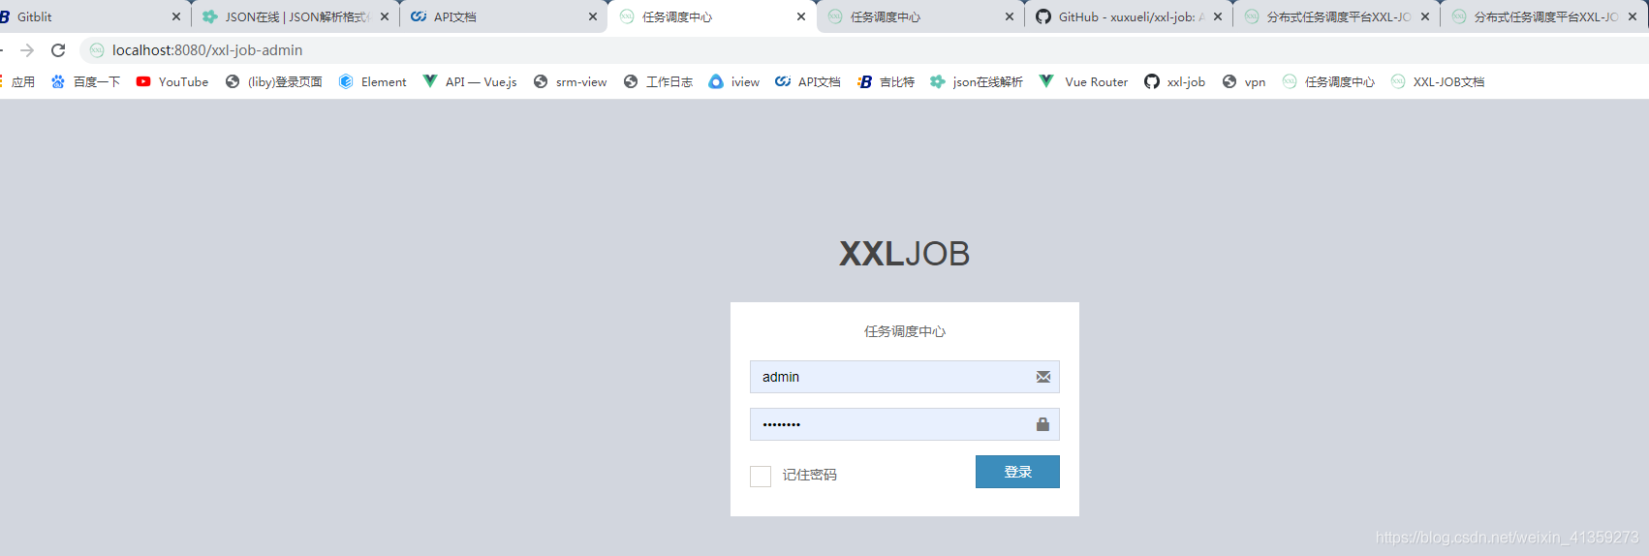
Task: Switch to GitHub xuxueli/xxl-job tab
Action: pos(1129,16)
